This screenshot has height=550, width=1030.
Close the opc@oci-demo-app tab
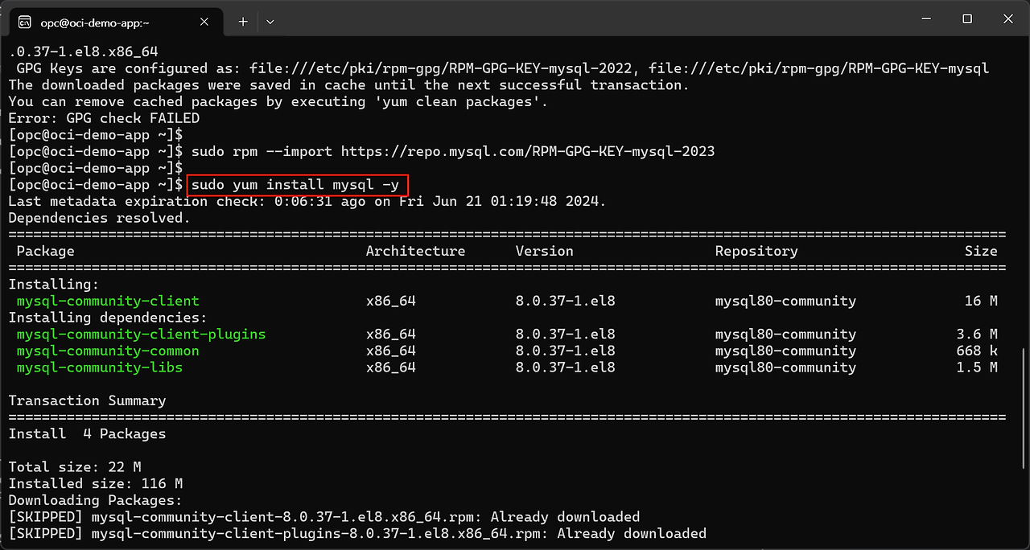coord(204,22)
